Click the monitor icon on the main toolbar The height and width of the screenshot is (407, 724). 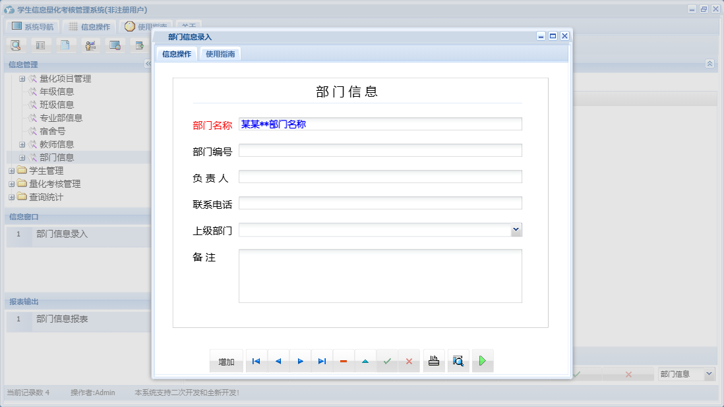[x=115, y=45]
